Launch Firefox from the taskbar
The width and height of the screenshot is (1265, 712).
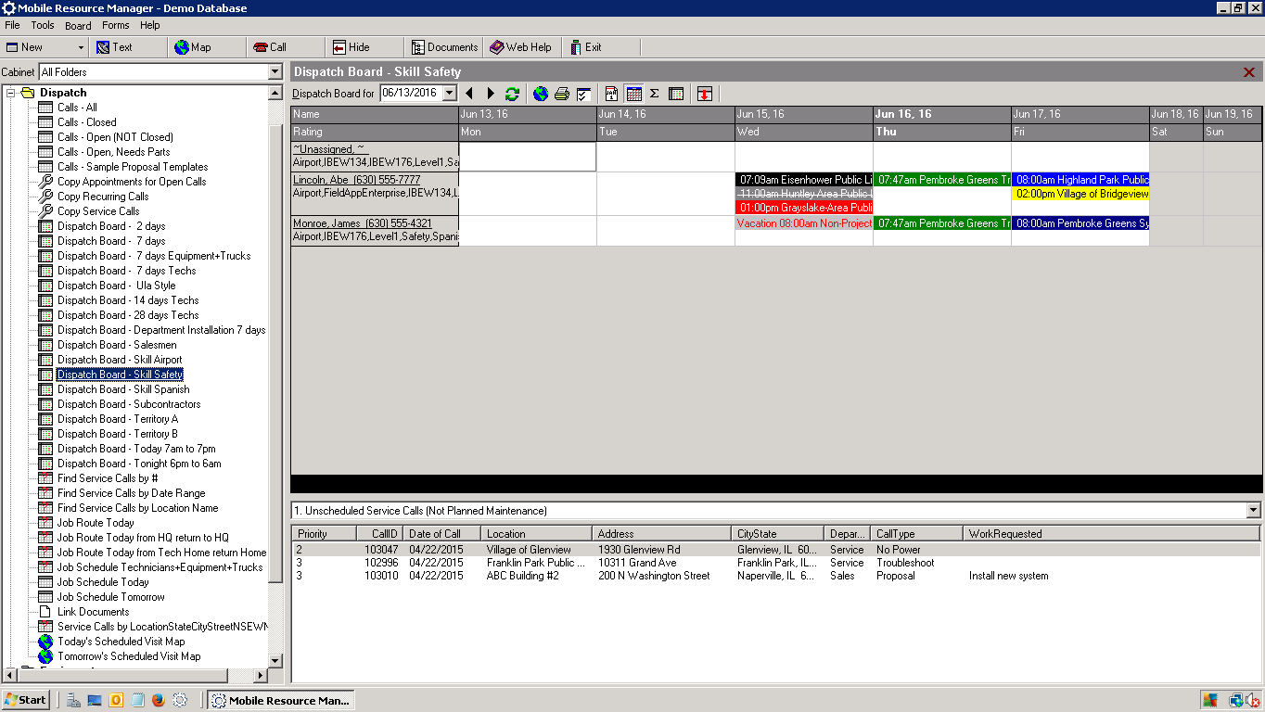tap(159, 700)
